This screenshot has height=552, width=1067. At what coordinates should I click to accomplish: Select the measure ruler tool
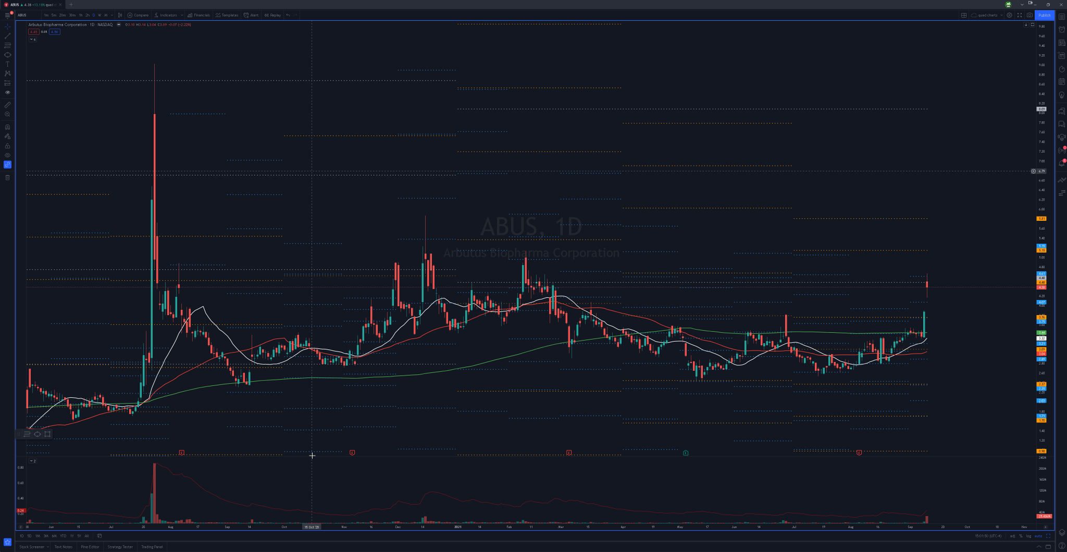(7, 105)
